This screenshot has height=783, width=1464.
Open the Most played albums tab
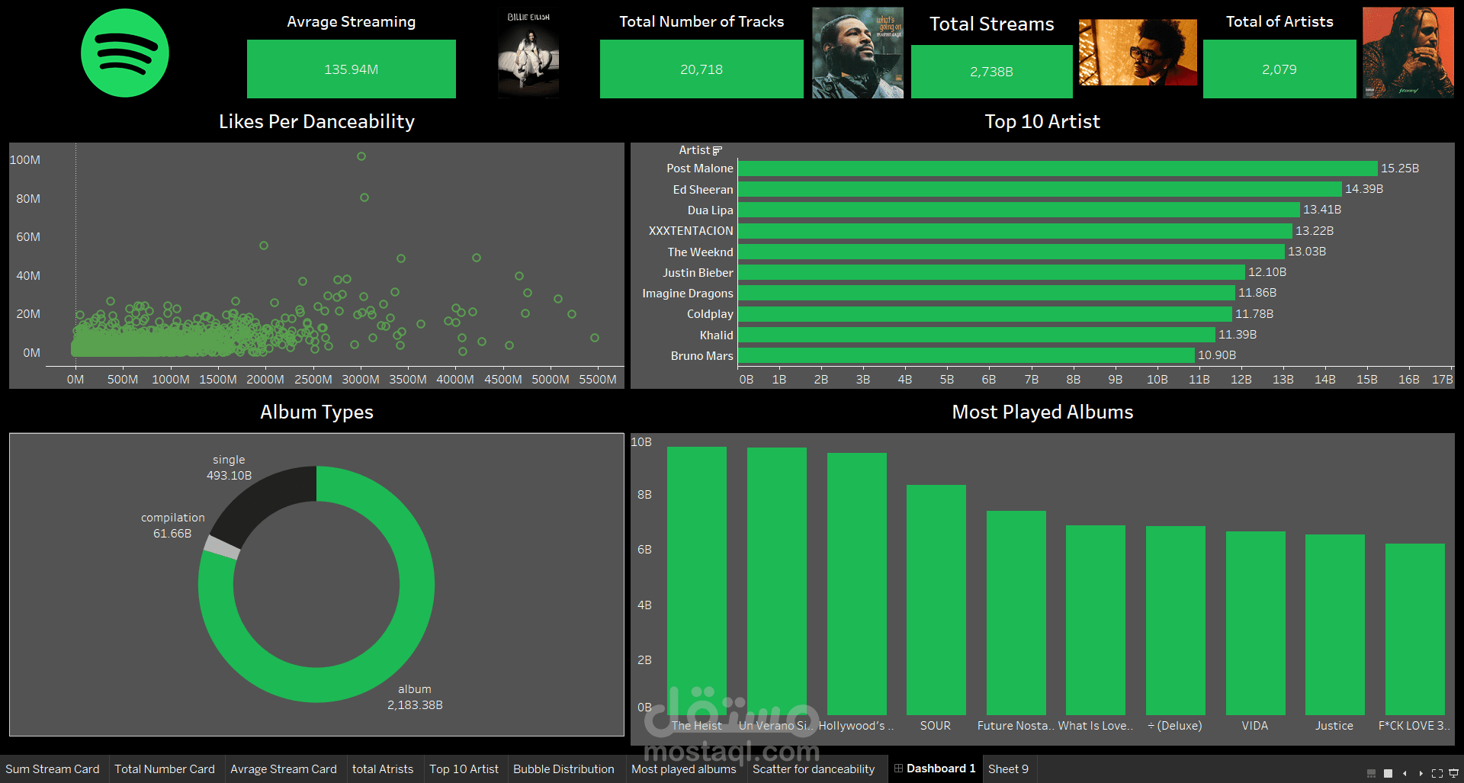point(684,769)
